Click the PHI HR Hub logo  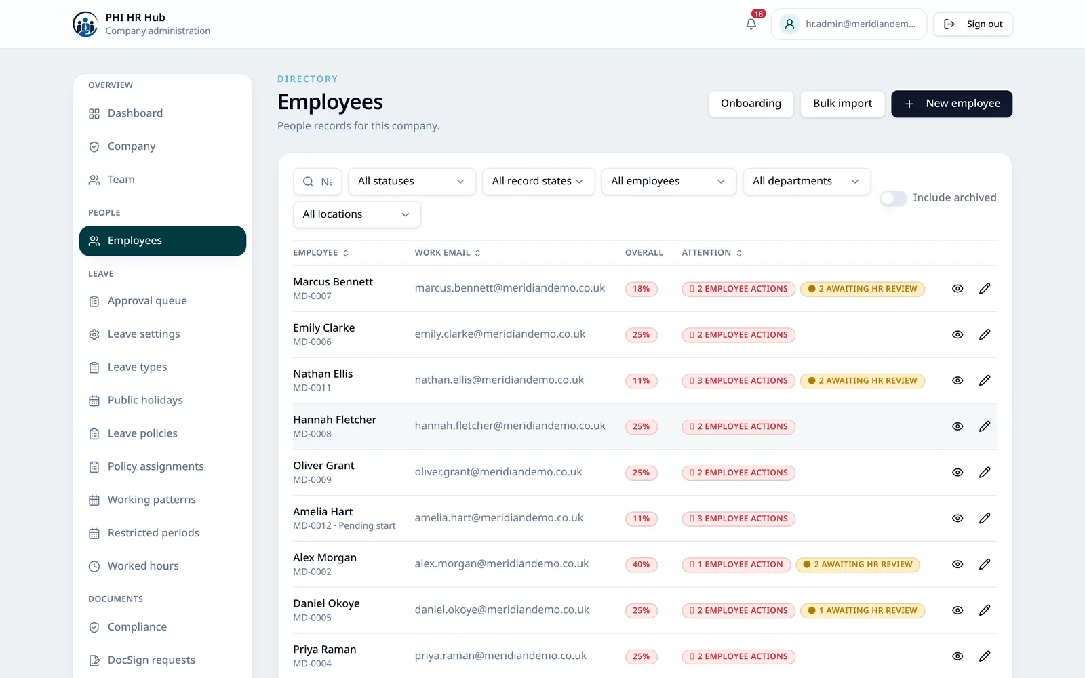(x=85, y=24)
